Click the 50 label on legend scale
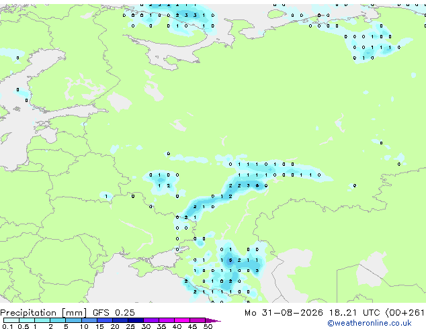Viewport: 426px width, 329px height. point(208,326)
